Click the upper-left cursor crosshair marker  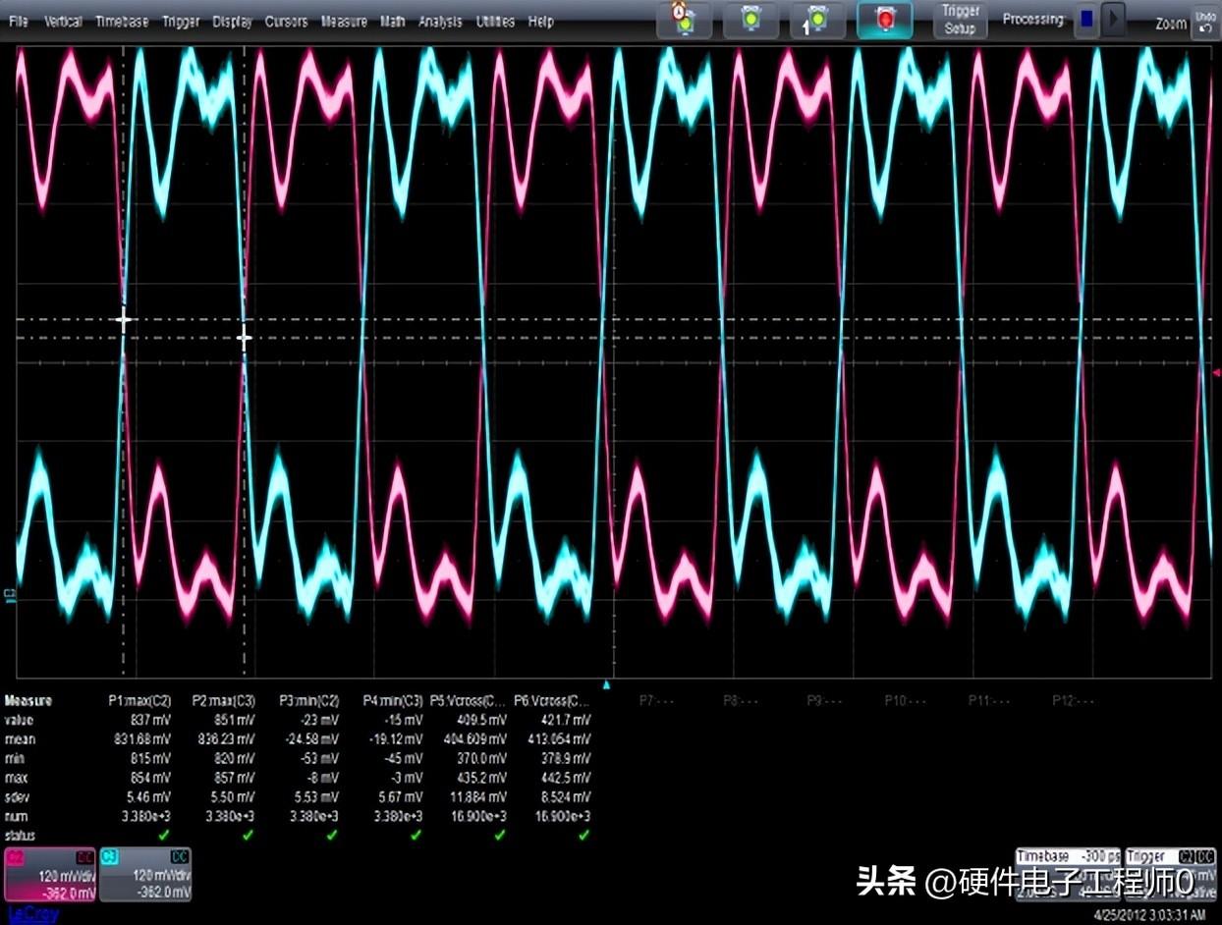tap(123, 320)
